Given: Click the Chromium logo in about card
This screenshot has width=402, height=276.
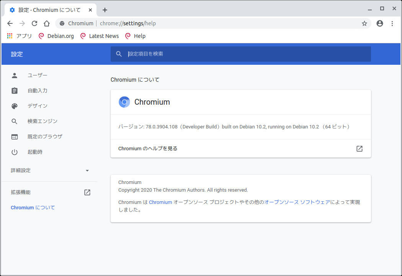Looking at the screenshot, I should pos(124,102).
